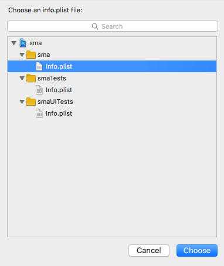Select Info.plist under smaUITests

pos(59,113)
